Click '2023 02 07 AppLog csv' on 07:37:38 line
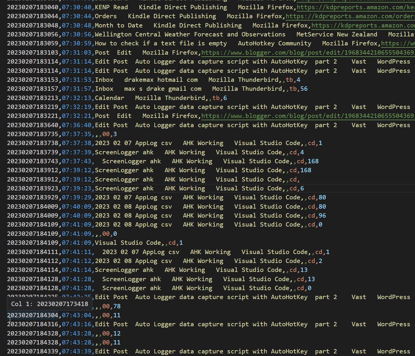This screenshot has height=356, width=415. click(x=133, y=143)
